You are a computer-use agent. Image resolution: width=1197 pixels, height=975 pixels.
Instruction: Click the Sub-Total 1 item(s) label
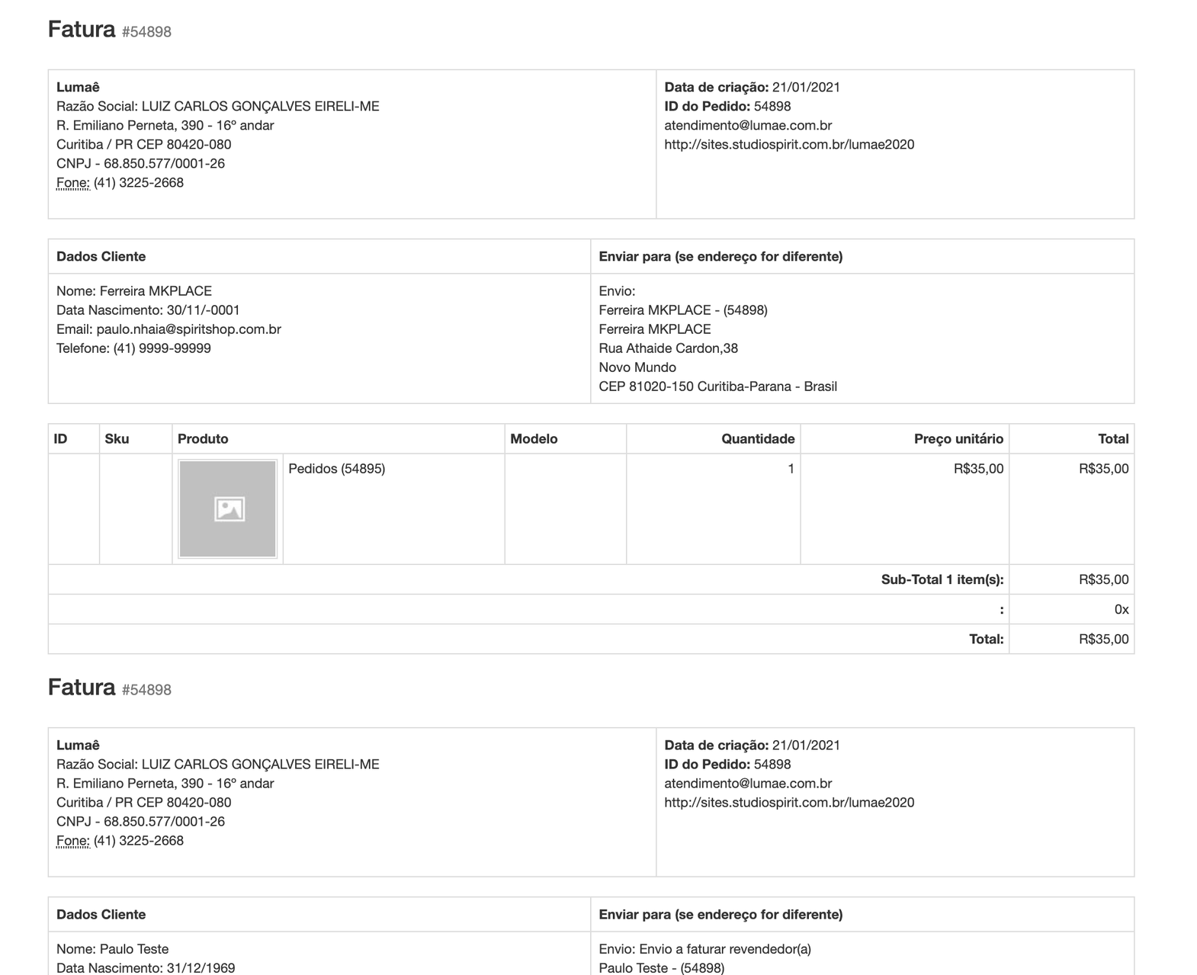point(942,579)
